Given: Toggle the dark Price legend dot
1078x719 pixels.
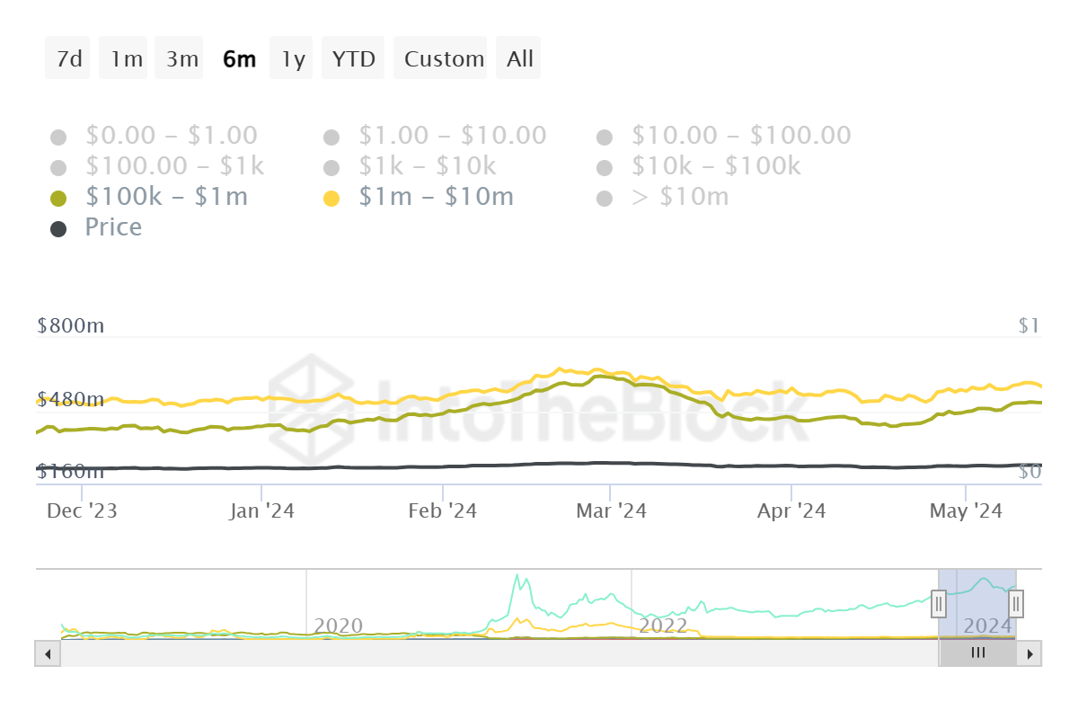Looking at the screenshot, I should click(58, 228).
